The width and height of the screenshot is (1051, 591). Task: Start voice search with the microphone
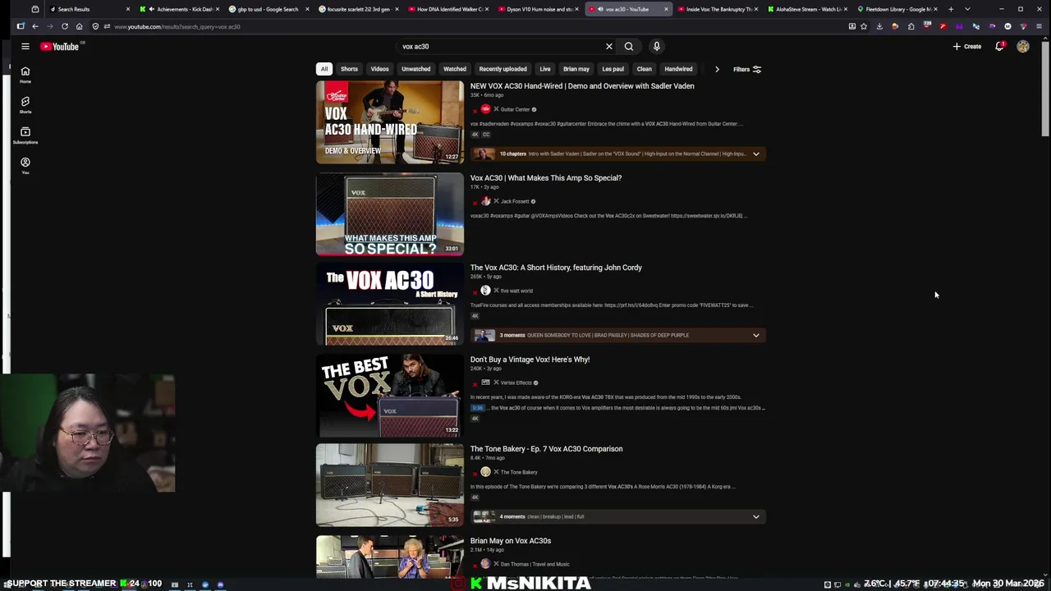click(657, 47)
